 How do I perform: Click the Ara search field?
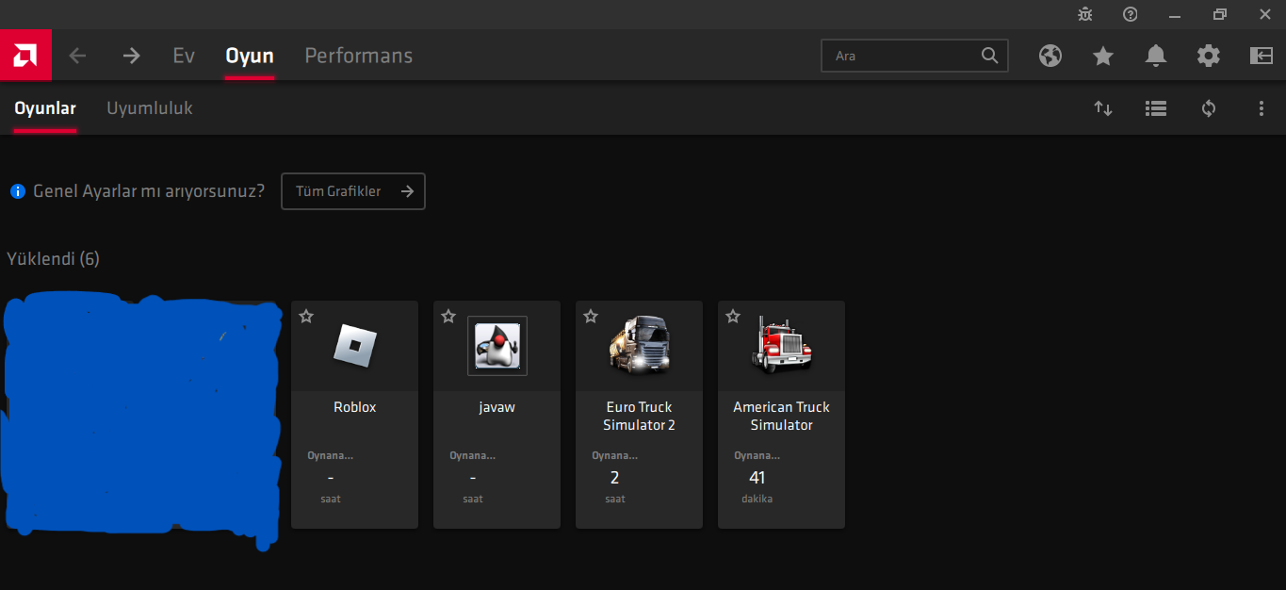(904, 56)
